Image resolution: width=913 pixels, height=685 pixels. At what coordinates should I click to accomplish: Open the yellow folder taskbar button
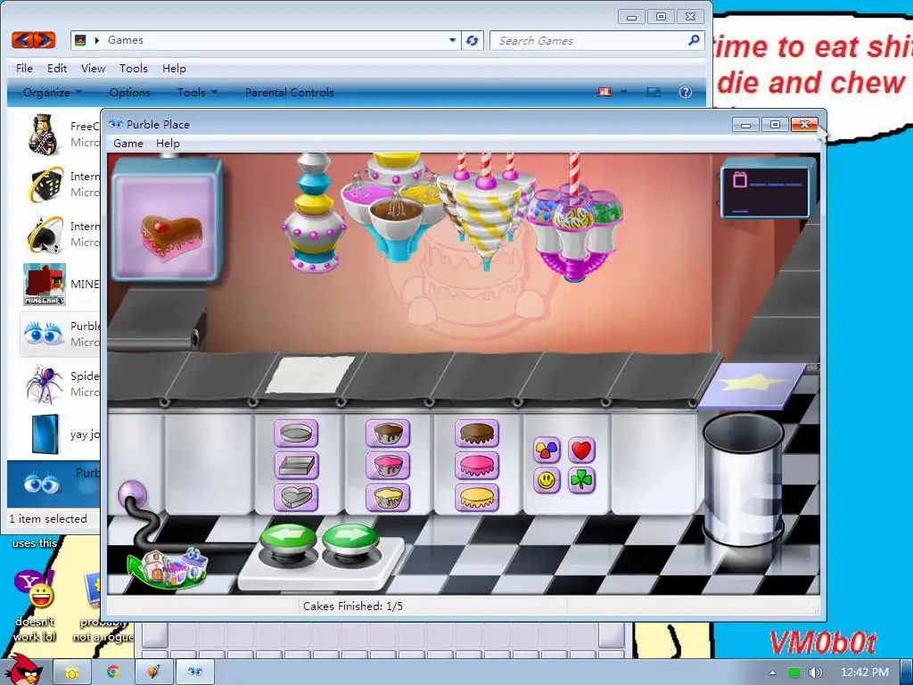click(72, 672)
